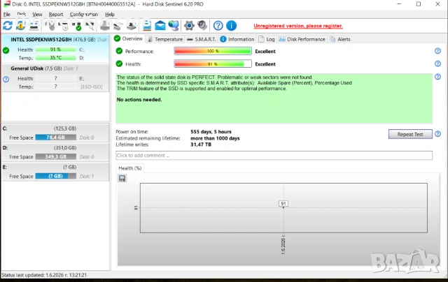448x282 pixels.
Task: Switch to the Temperature tab
Action: point(165,39)
